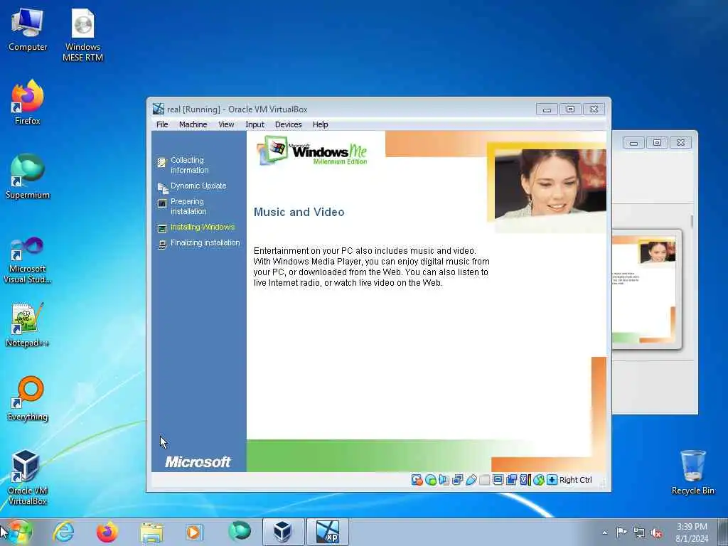Image resolution: width=728 pixels, height=546 pixels.
Task: Click the keyboard capture indicator beside Right Ctrl
Action: pyautogui.click(x=552, y=480)
